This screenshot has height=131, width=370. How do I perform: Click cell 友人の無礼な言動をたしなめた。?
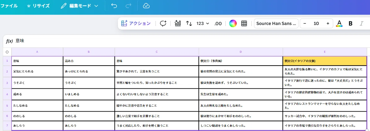click(x=241, y=106)
